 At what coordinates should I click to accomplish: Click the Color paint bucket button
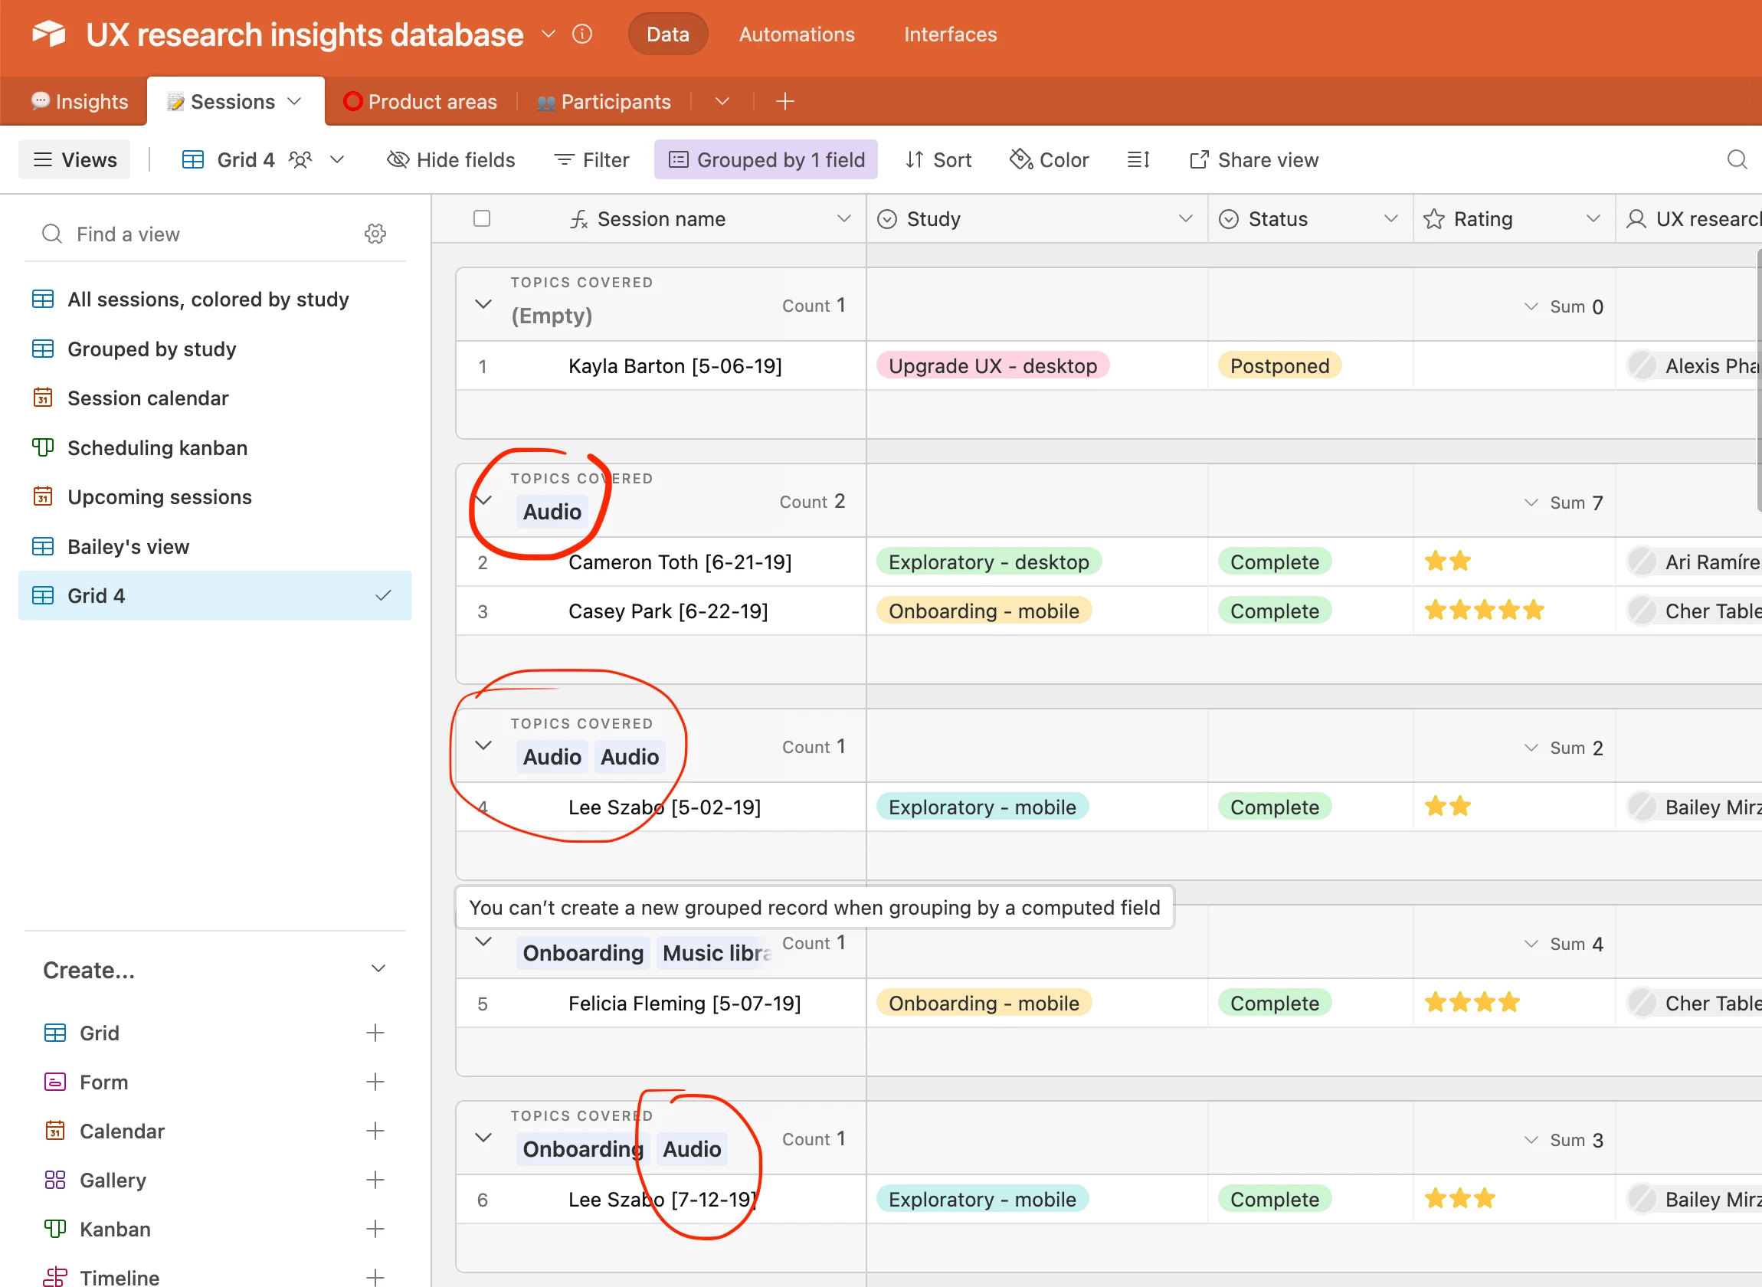[1050, 159]
